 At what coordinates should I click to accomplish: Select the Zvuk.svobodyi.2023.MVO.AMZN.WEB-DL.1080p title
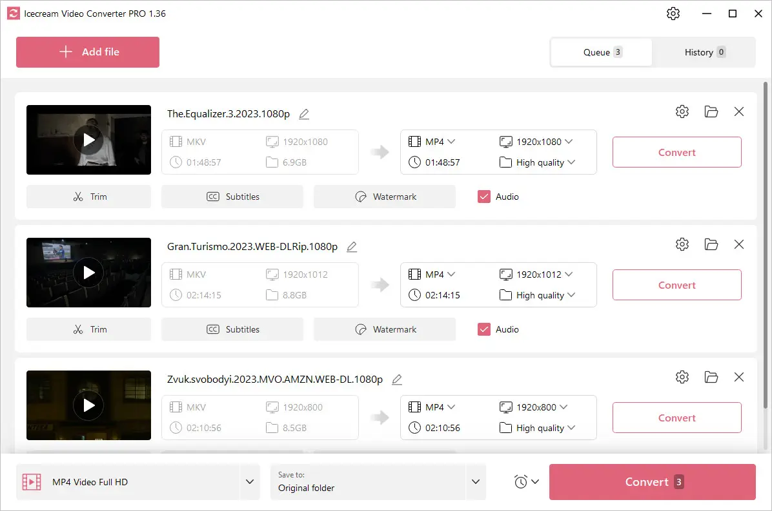275,380
